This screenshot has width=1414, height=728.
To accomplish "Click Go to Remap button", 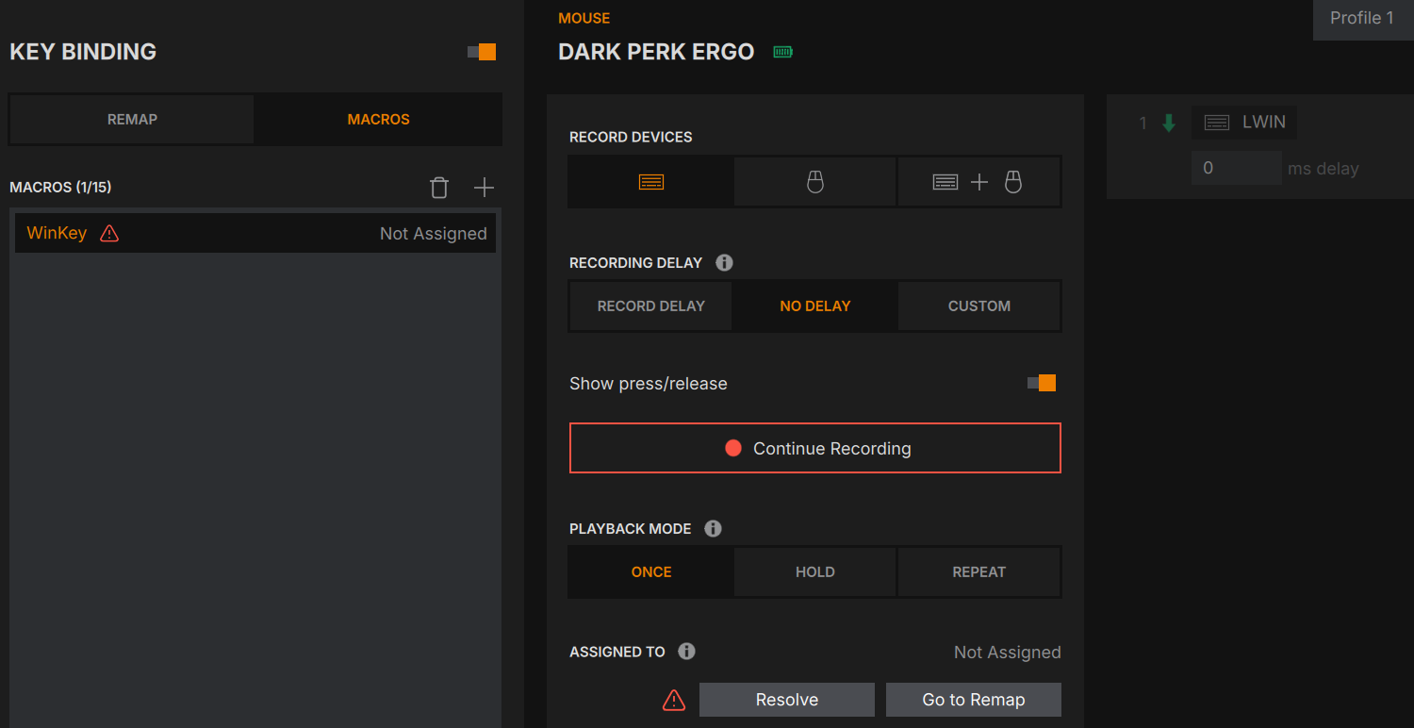I will tap(974, 700).
